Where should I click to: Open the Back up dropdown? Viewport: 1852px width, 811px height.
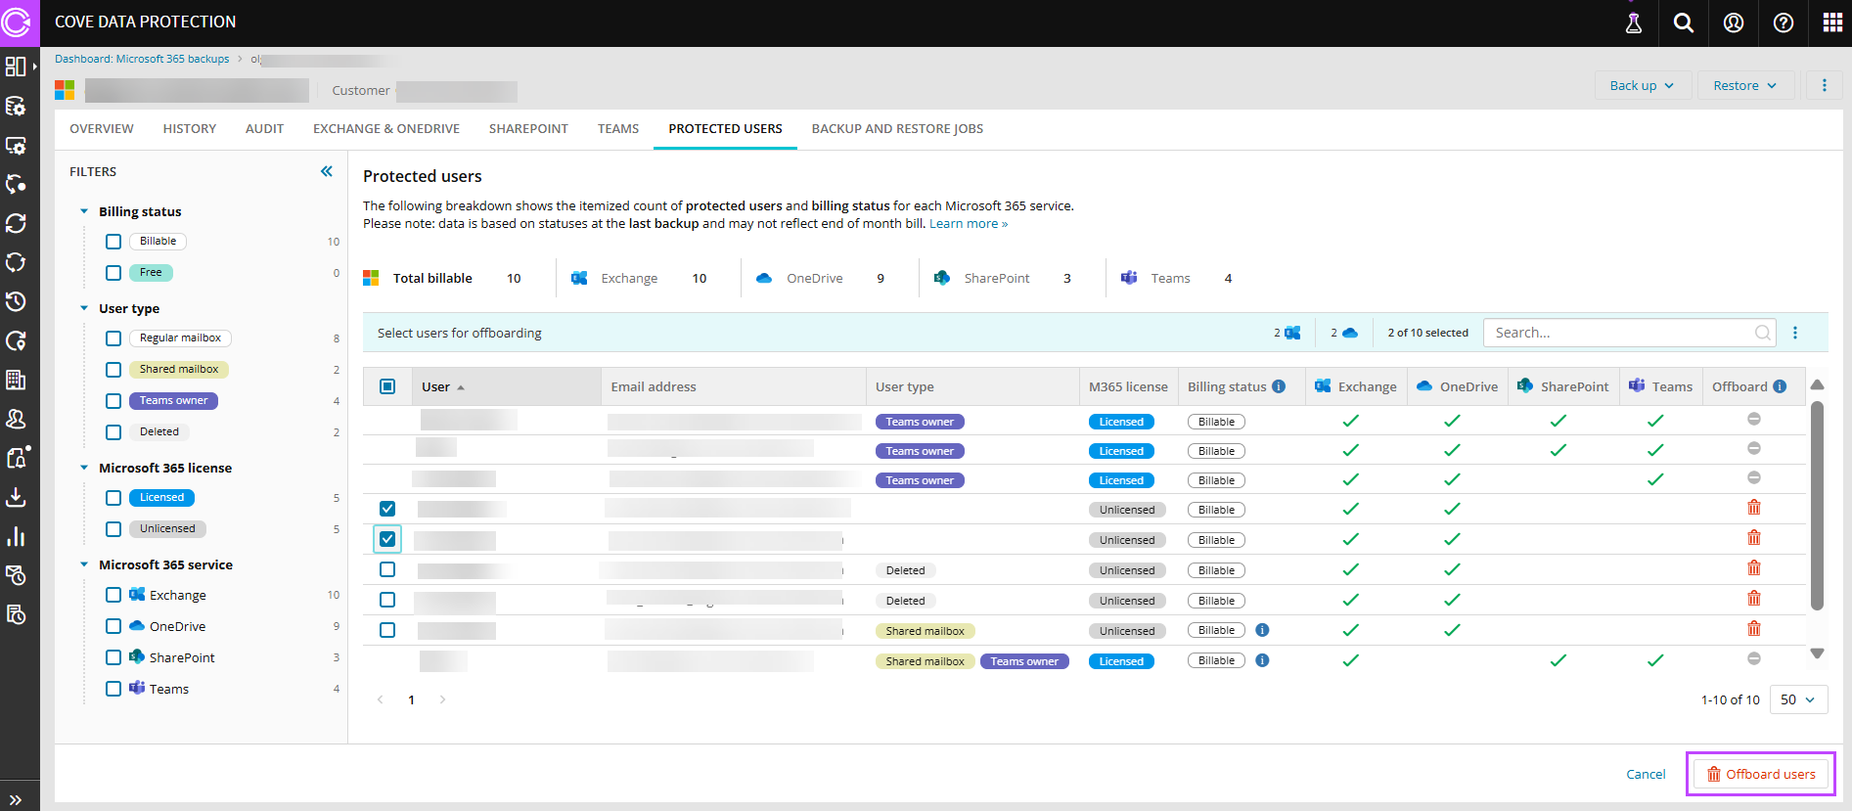coord(1641,85)
